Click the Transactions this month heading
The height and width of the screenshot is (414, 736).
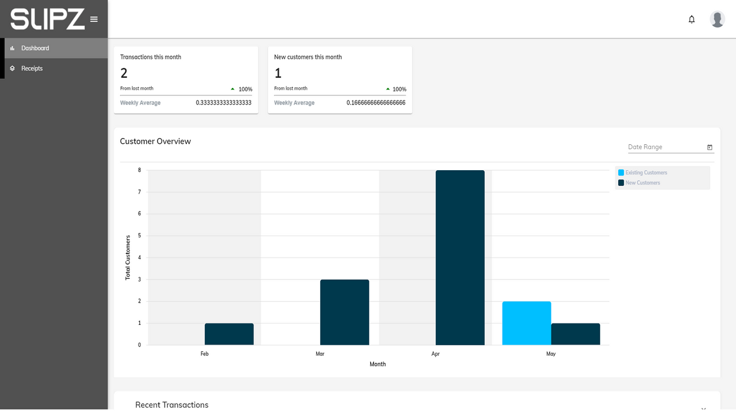(x=151, y=57)
